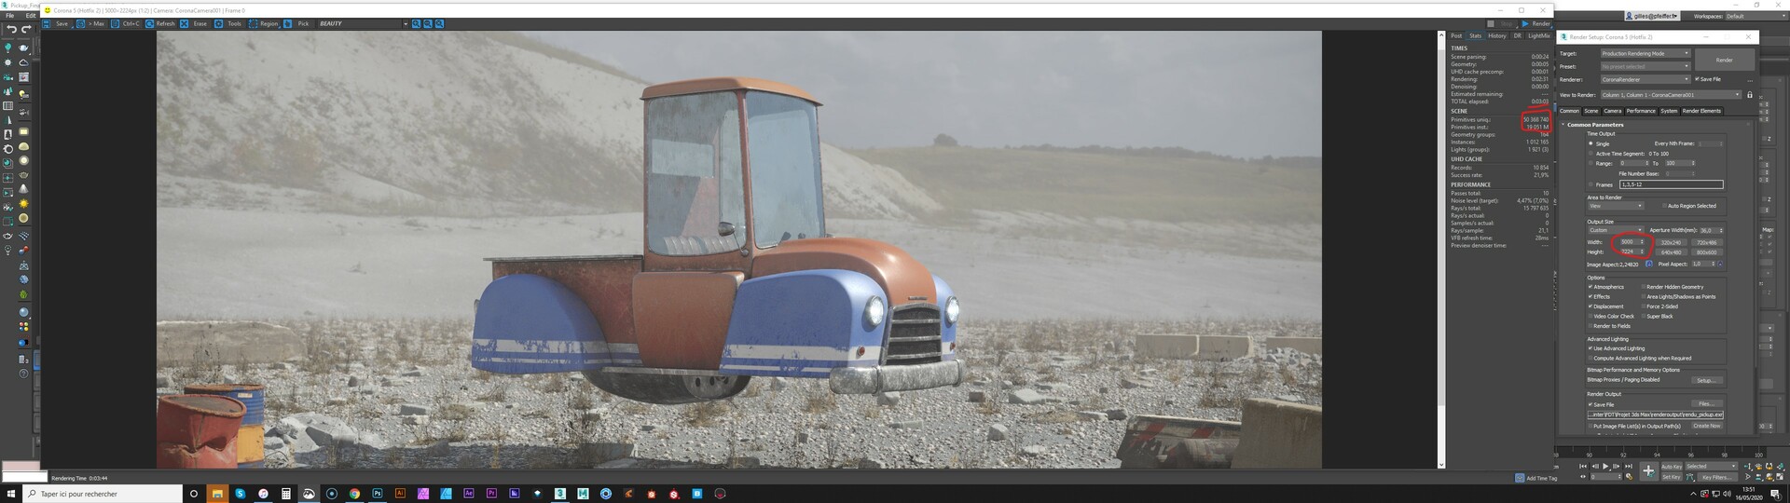Click the lock icon beside View to Render
1790x503 pixels.
pos(1750,95)
